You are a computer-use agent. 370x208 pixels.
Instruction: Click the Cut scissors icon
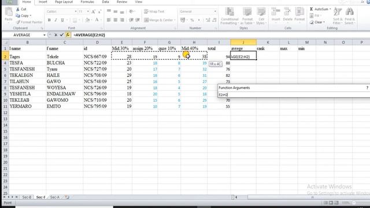pos(18,9)
